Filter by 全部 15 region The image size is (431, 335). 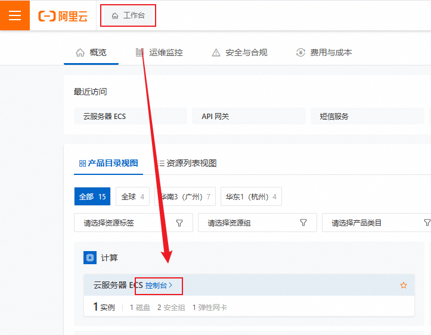tap(92, 196)
